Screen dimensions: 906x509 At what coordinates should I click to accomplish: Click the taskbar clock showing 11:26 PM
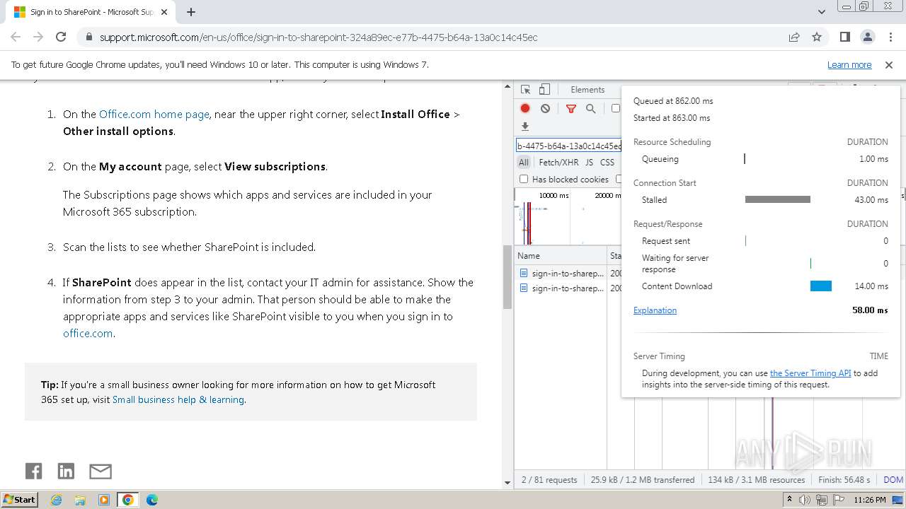[x=870, y=500]
